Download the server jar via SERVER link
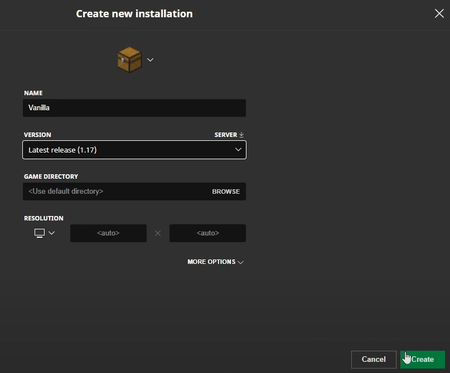The width and height of the screenshot is (450, 373). pos(229,135)
